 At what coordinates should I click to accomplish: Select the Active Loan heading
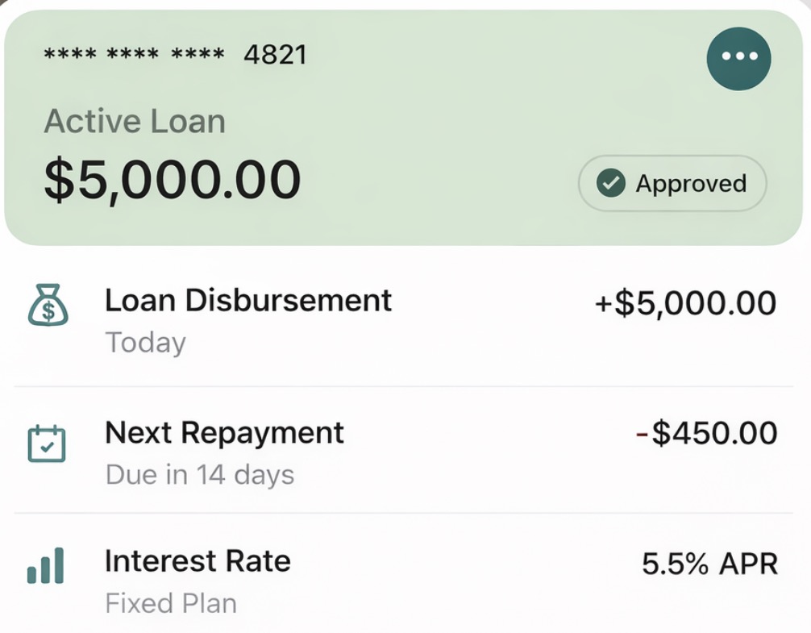tap(135, 122)
